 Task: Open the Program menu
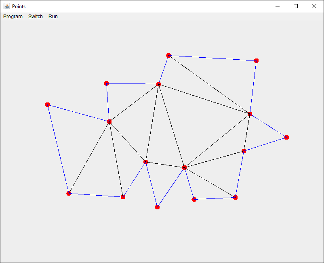(x=13, y=17)
